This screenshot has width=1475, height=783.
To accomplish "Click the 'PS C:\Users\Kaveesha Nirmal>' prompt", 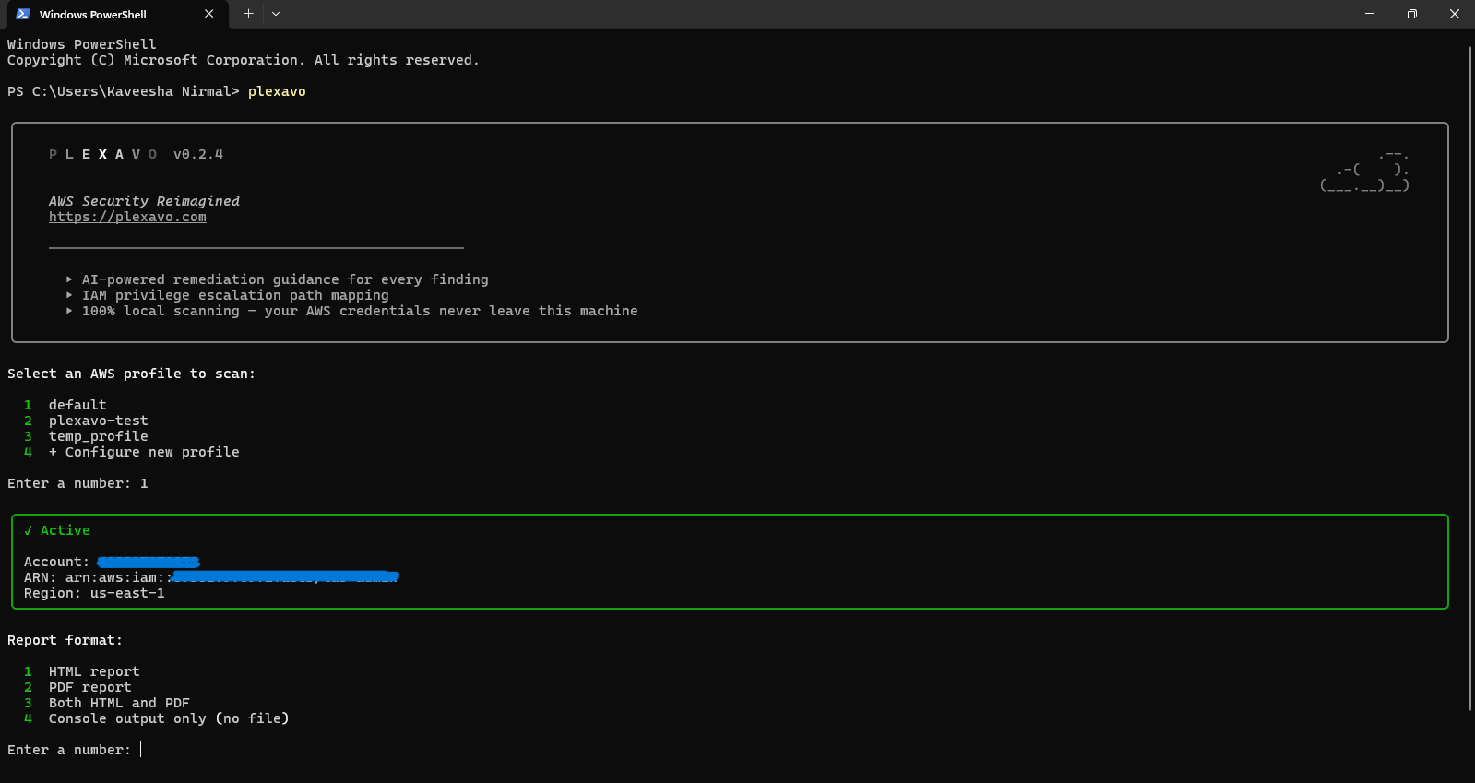I will [124, 91].
